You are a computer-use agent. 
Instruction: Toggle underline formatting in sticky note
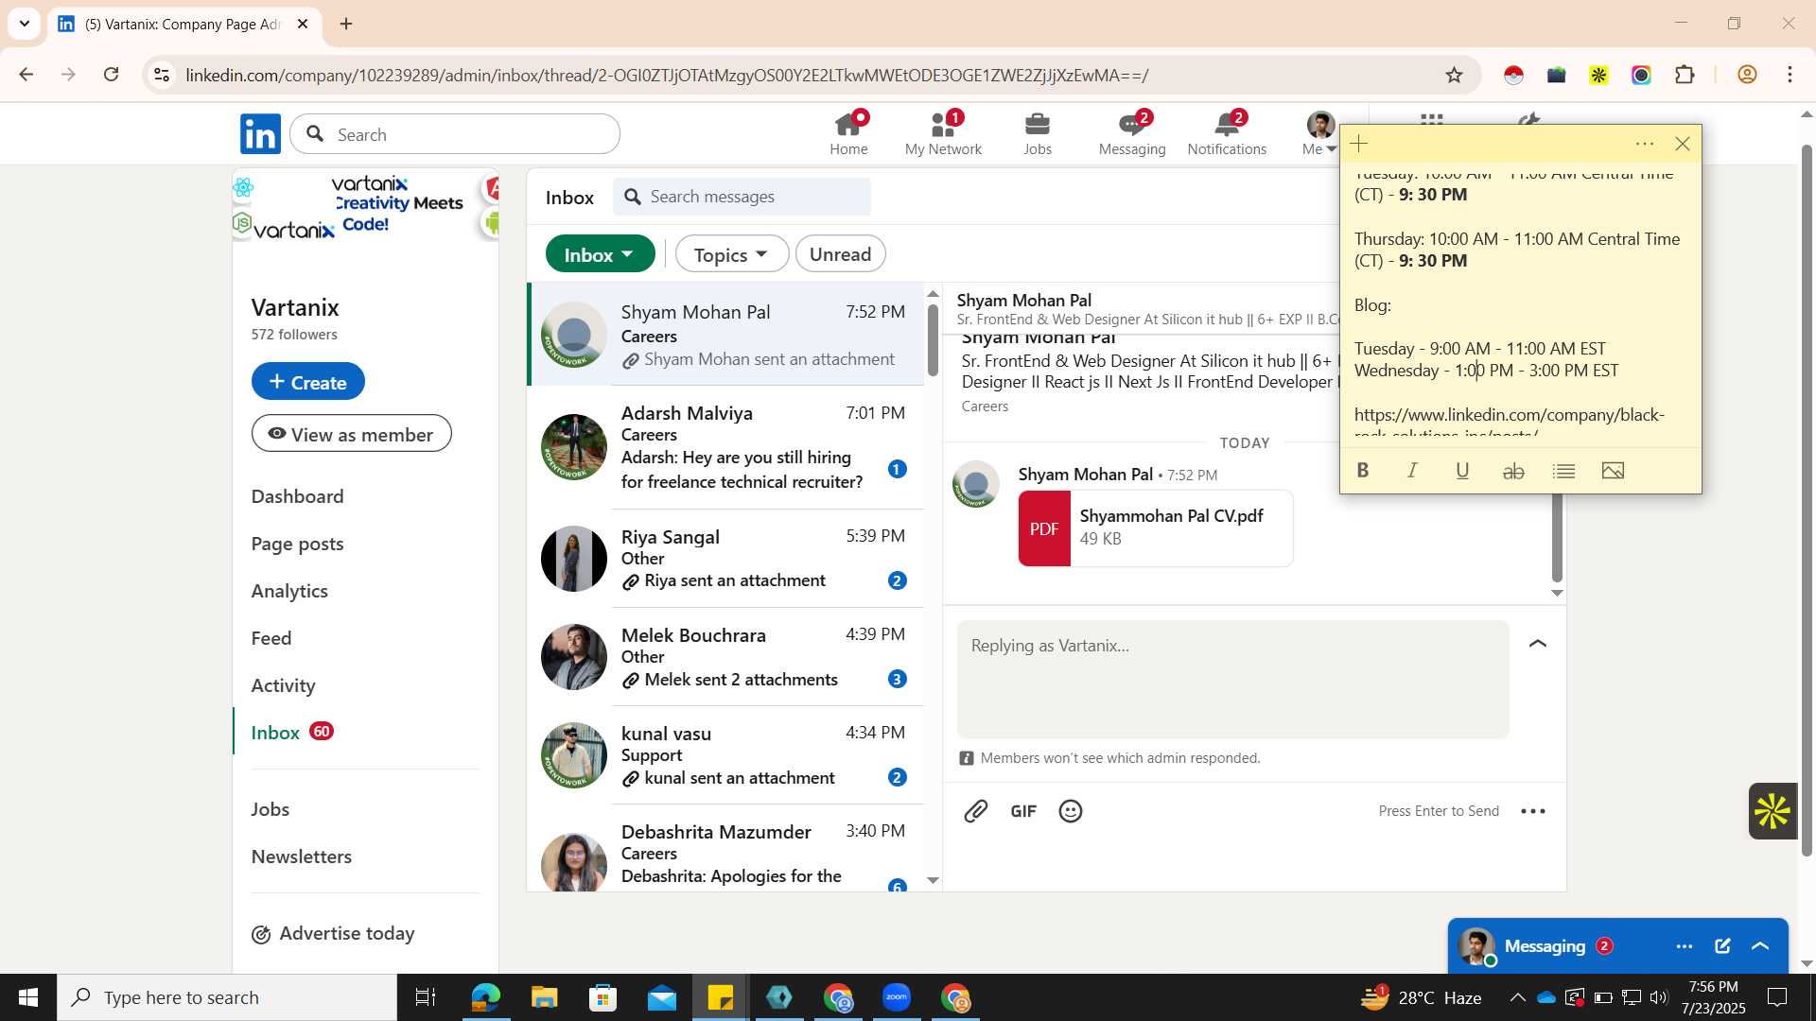point(1462,470)
